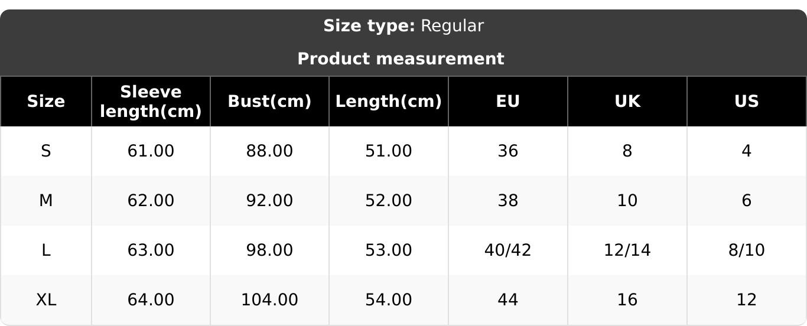Screen dimensions: 807x326
Task: Click the 12/14 UK size cell
Action: 627,250
